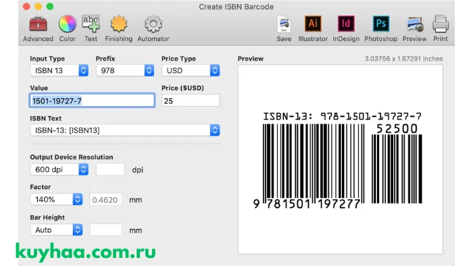This screenshot has height=266, width=473.
Task: Open the Prefix 978 dropdown
Action: tap(125, 70)
